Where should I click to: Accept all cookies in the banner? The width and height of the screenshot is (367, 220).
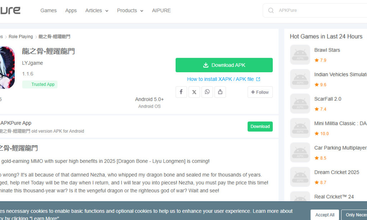point(325,215)
